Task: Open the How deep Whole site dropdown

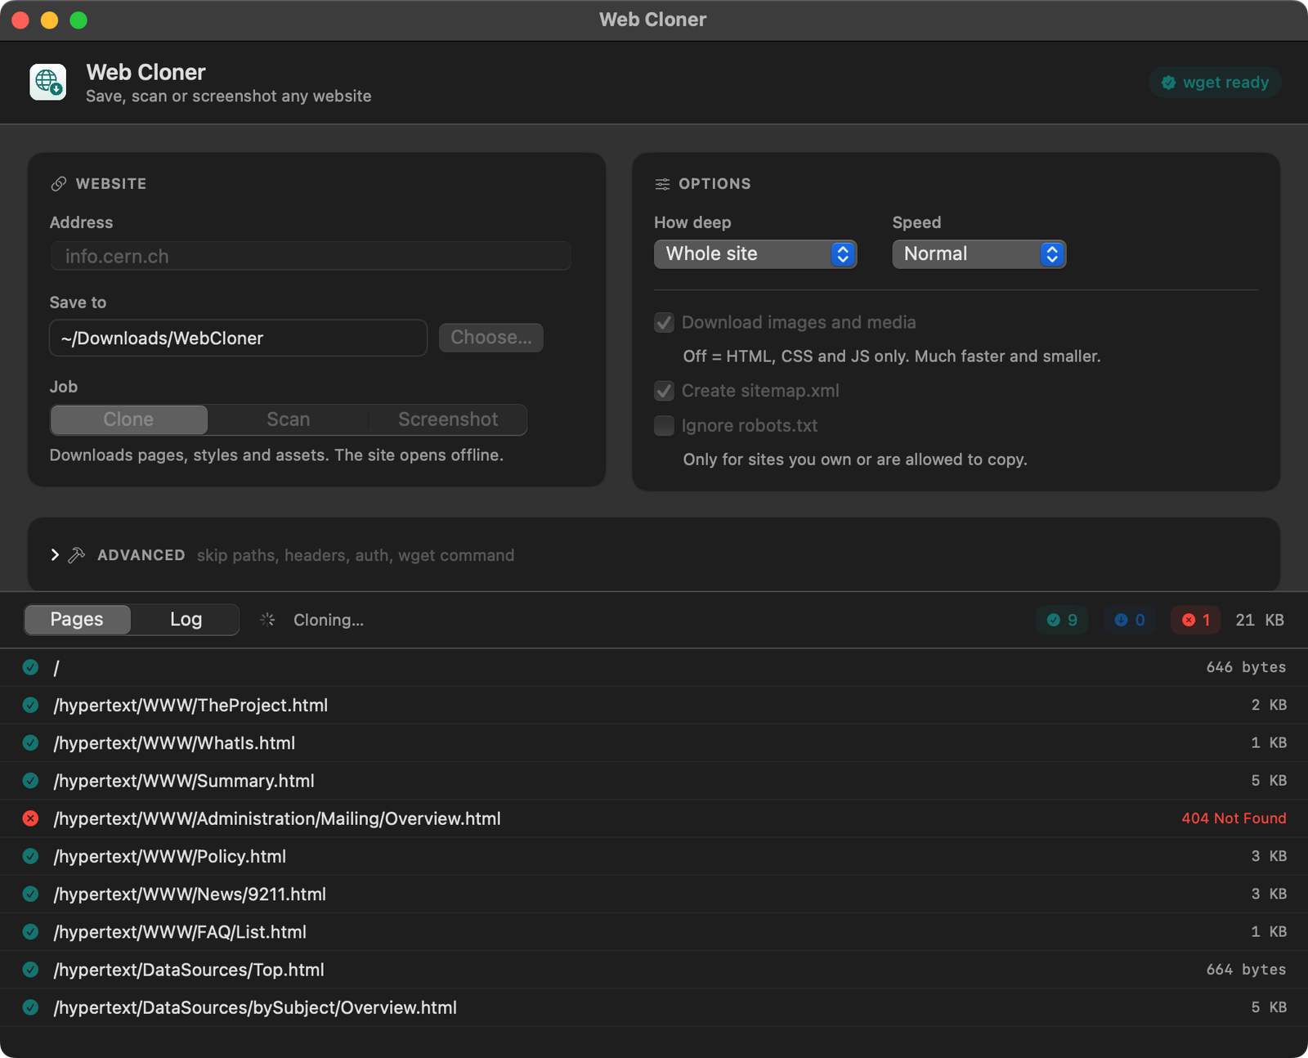Action: coord(755,254)
